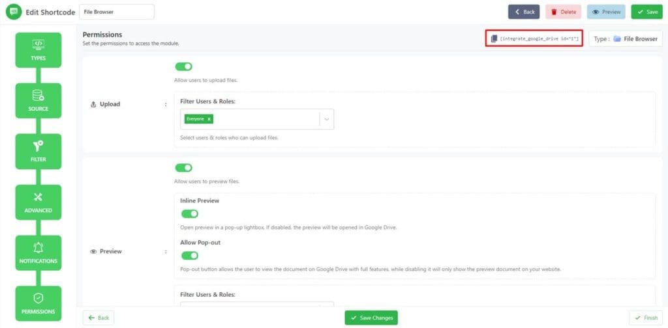Click the Inline Preview label
Viewport: 668px width, 328px height.
200,200
